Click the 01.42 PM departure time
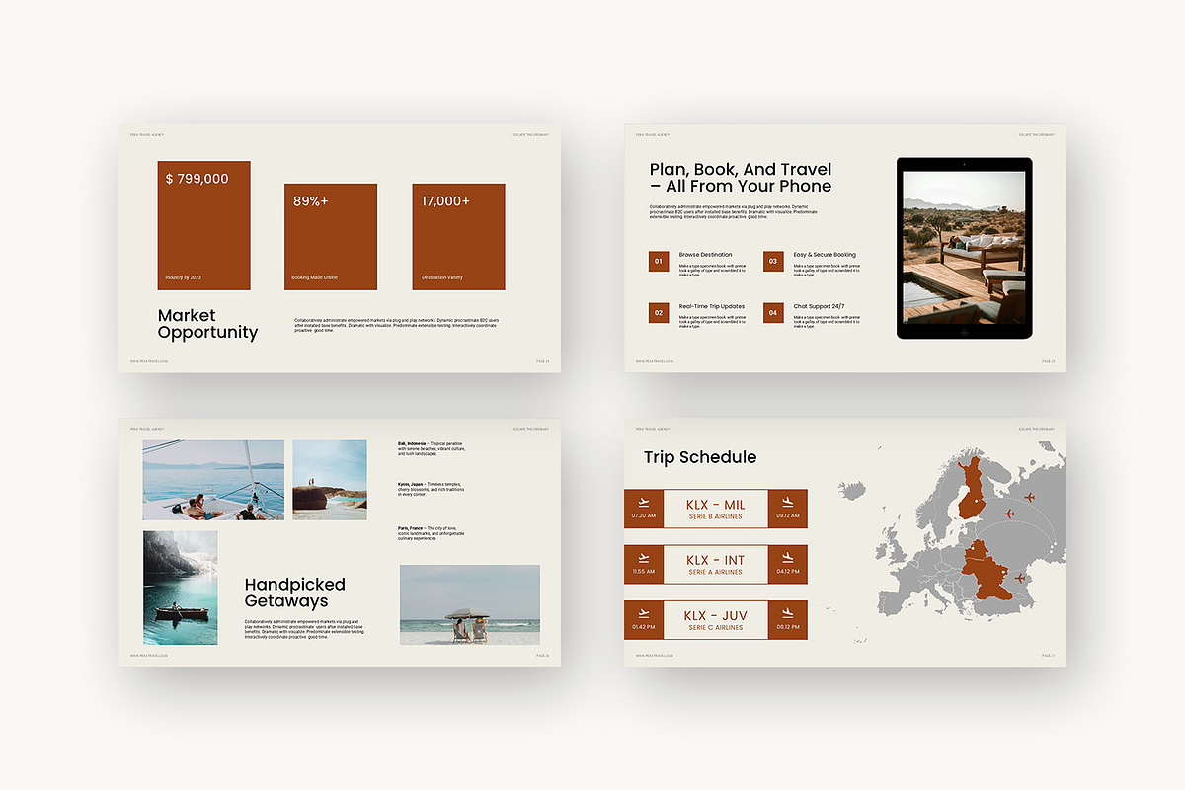 (644, 626)
